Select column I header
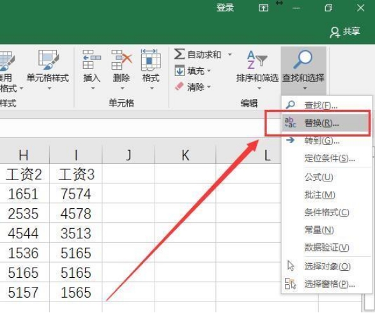375x313 pixels. click(76, 155)
